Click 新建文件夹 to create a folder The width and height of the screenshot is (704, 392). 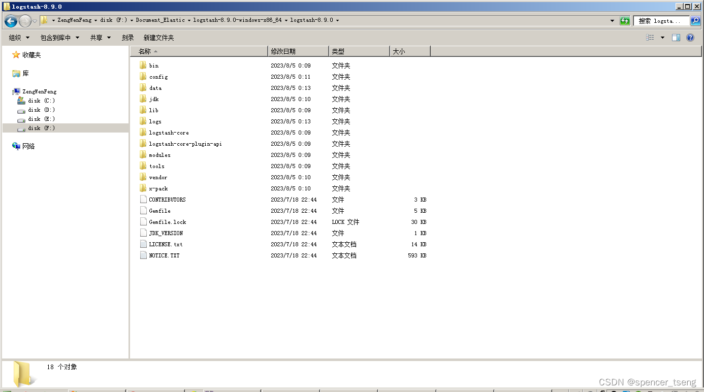[160, 37]
